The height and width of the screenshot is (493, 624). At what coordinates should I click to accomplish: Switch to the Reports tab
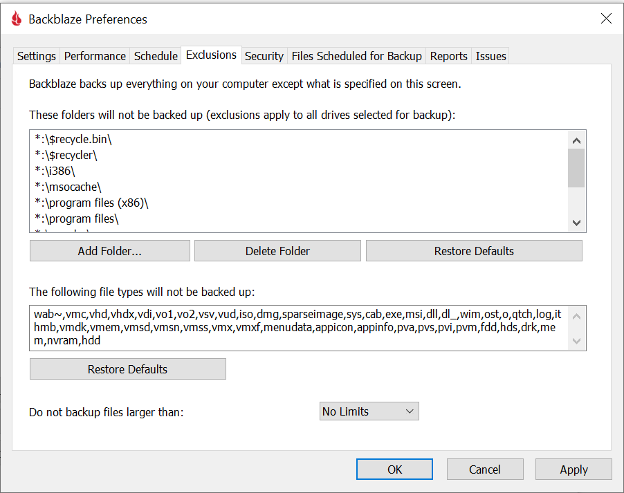pos(448,56)
